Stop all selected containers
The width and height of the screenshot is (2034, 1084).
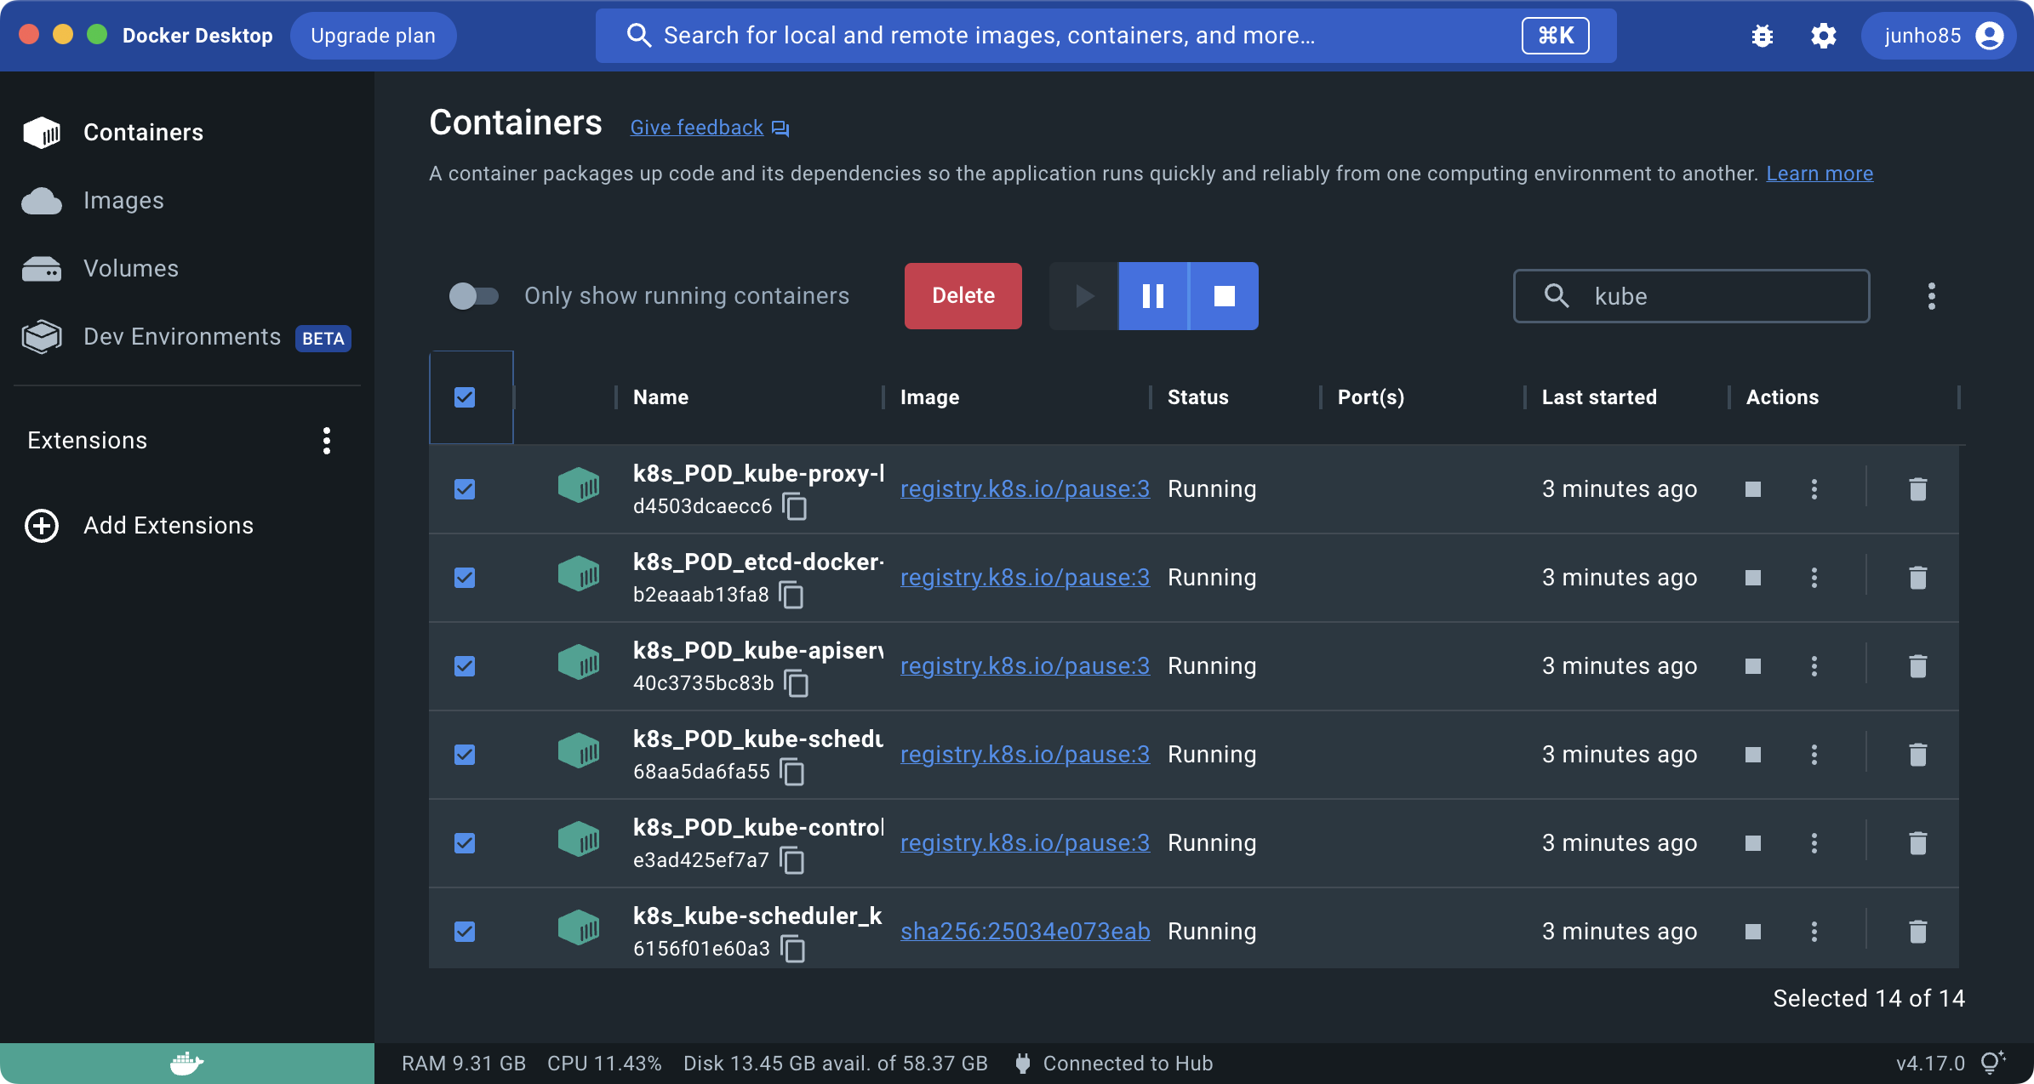coord(1224,296)
